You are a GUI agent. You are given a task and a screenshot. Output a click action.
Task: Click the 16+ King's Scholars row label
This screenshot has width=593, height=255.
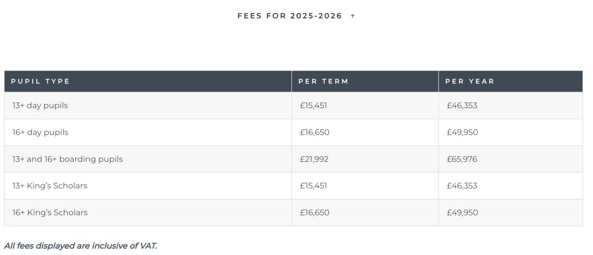pos(50,213)
